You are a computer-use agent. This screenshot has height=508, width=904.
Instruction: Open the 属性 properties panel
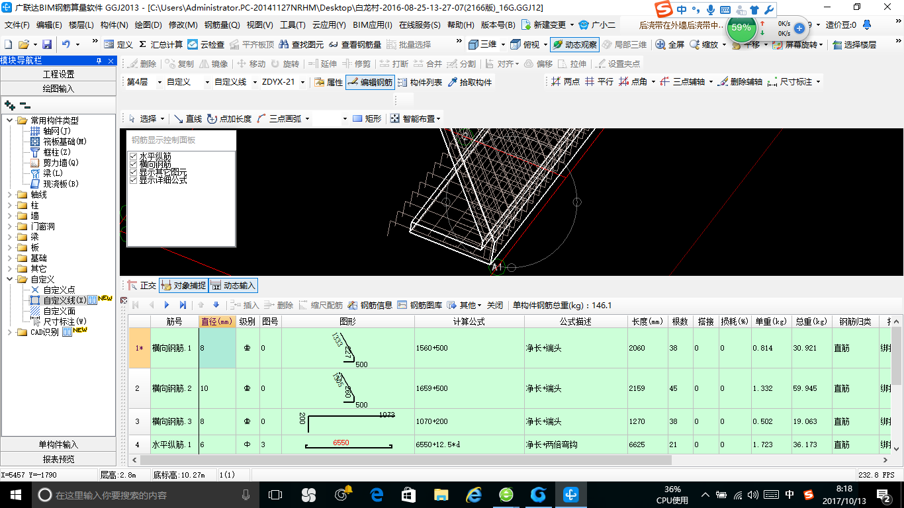click(x=329, y=83)
